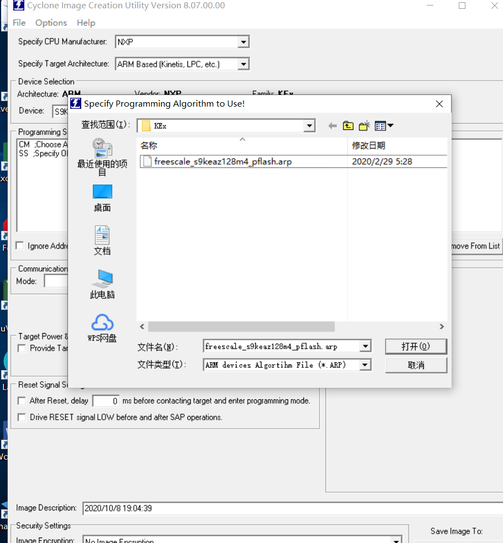Minimize the Cyclone main window
The width and height of the screenshot is (503, 543).
tap(430, 6)
